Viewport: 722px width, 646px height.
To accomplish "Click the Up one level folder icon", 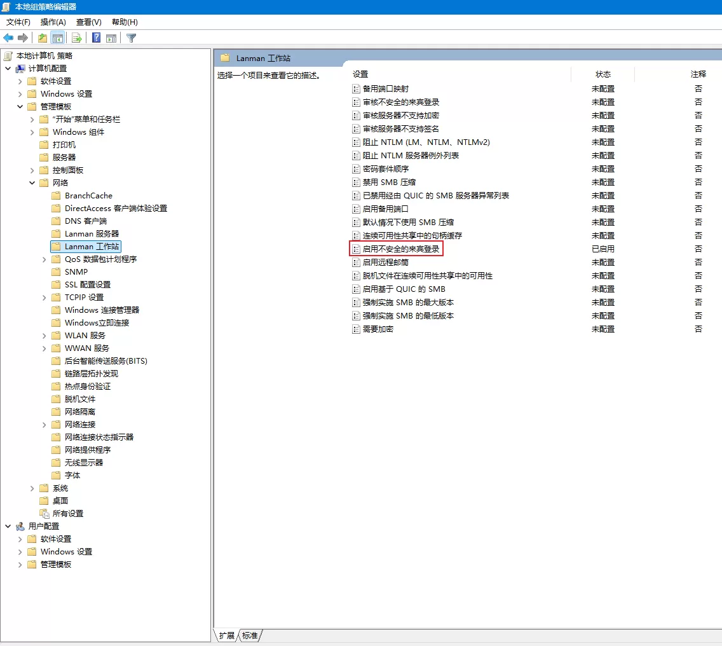I will click(43, 38).
